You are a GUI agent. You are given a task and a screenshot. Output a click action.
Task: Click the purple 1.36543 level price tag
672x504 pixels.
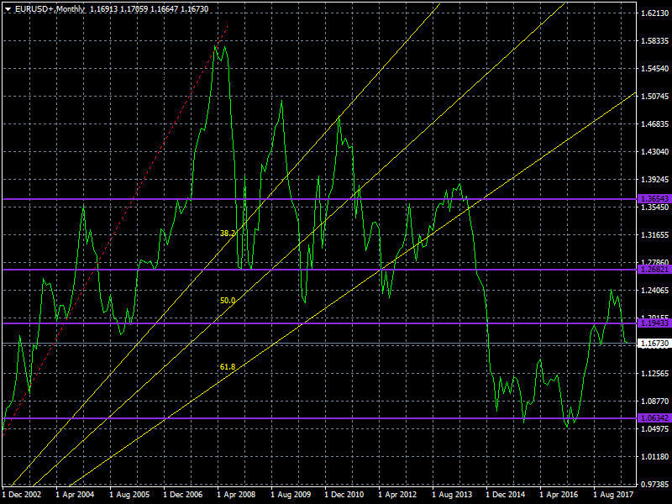coord(654,199)
